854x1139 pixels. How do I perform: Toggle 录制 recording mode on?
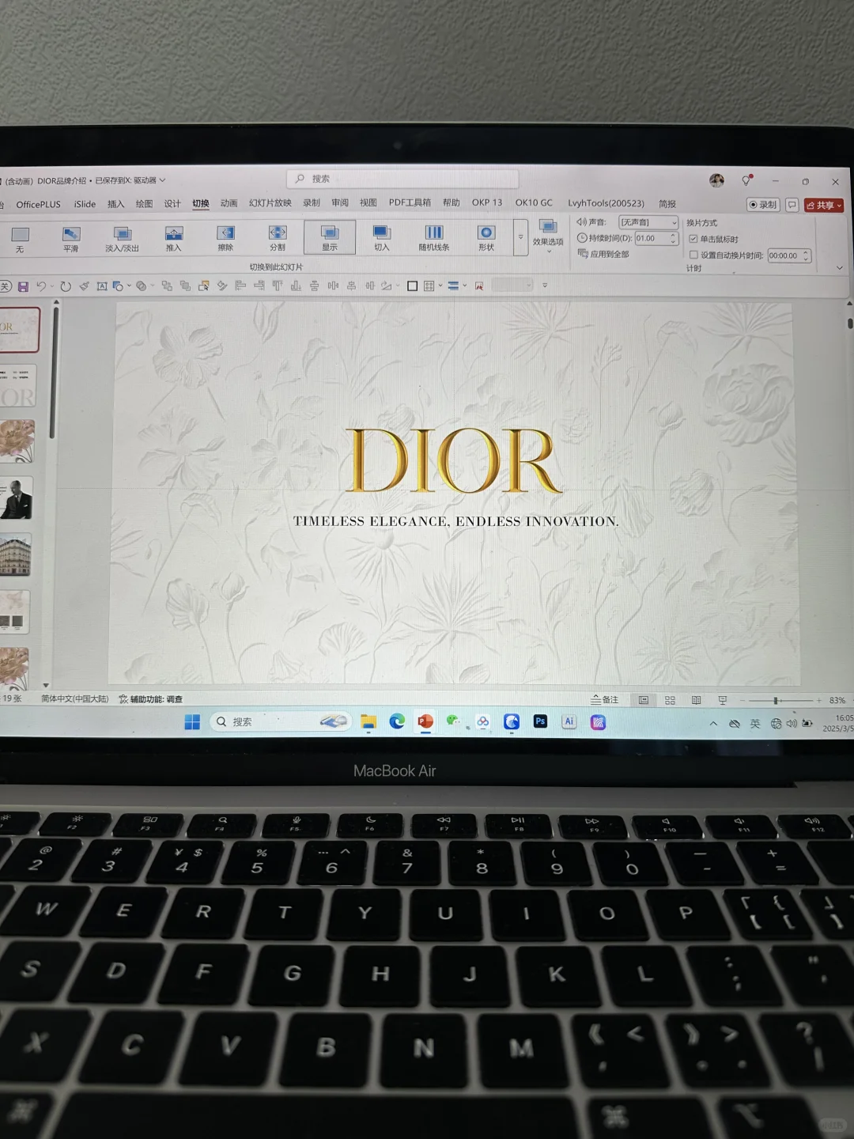click(x=761, y=205)
